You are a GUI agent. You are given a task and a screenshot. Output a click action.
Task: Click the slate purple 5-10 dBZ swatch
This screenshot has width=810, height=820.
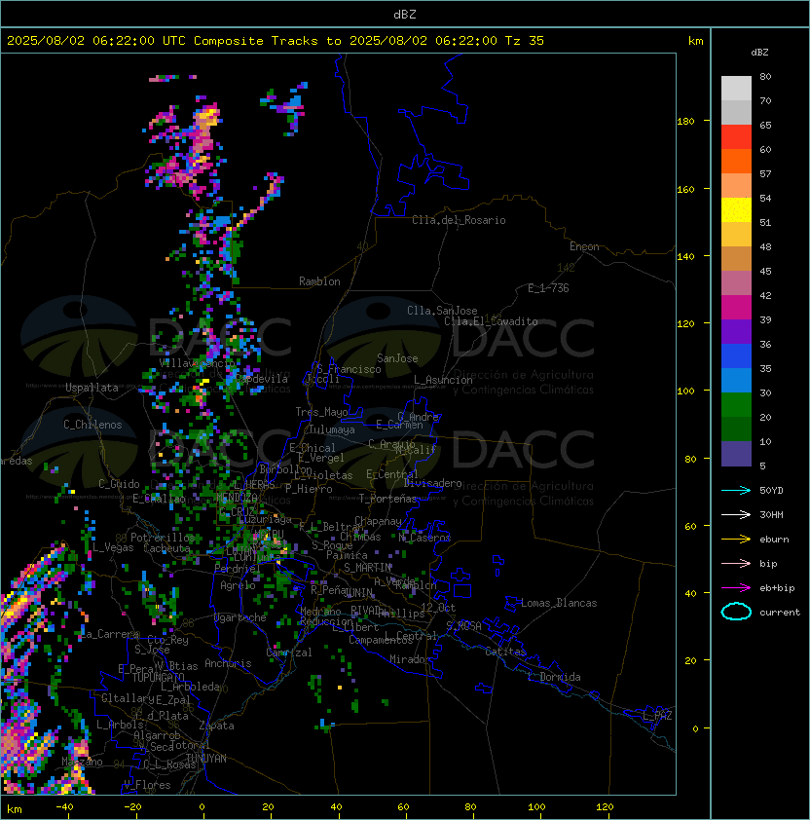pos(736,454)
